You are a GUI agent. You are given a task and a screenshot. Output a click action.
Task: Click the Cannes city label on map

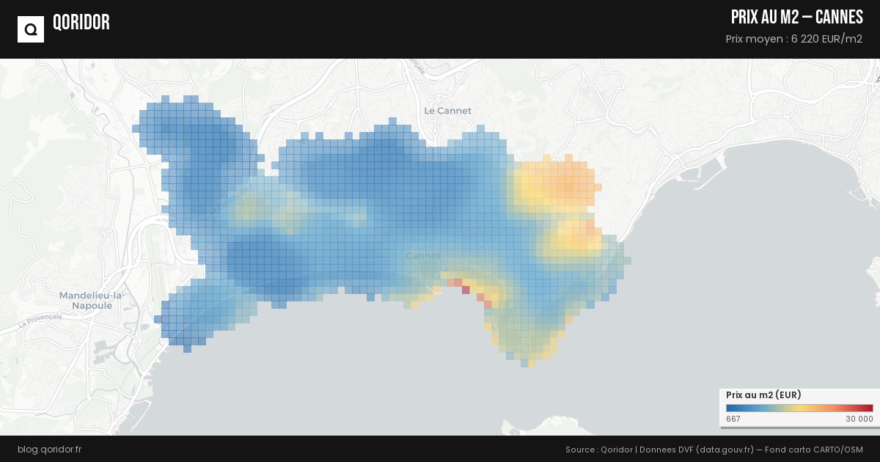tap(423, 256)
